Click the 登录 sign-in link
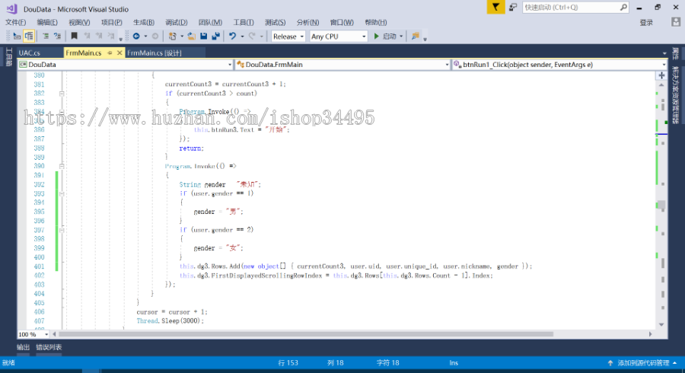This screenshot has height=373, width=685. point(646,23)
